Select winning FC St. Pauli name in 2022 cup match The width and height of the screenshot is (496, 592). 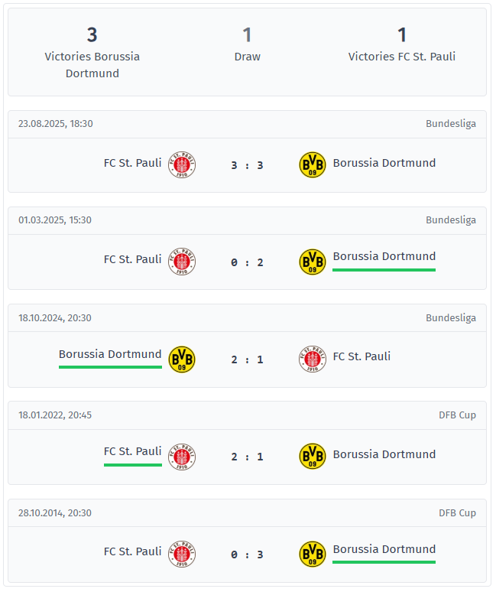point(133,451)
